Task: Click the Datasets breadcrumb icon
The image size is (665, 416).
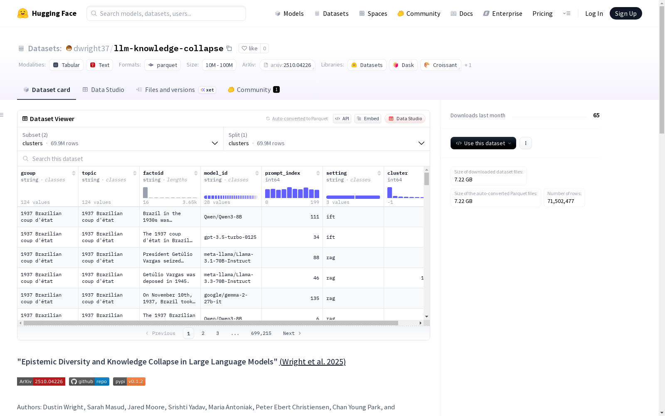Action: click(21, 48)
